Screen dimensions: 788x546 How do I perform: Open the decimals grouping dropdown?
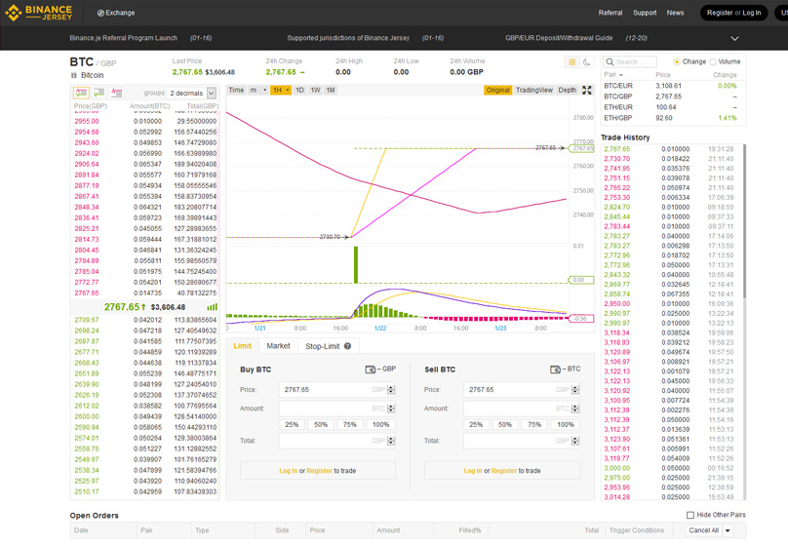pos(212,93)
